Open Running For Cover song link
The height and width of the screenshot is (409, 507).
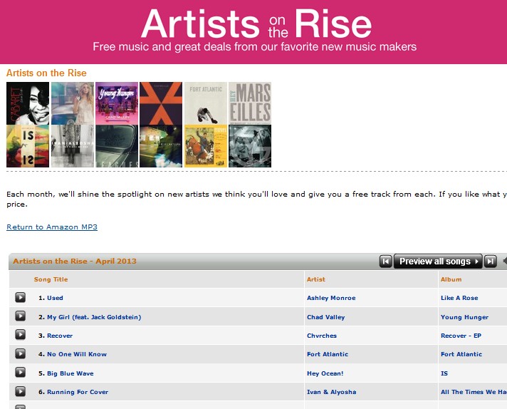point(78,392)
